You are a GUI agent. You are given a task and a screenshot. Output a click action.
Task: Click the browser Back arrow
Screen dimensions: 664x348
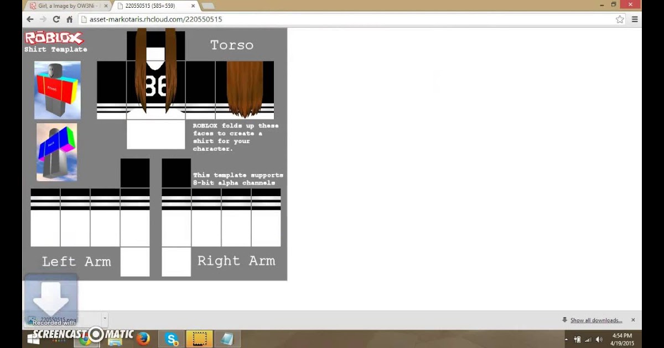pyautogui.click(x=30, y=19)
